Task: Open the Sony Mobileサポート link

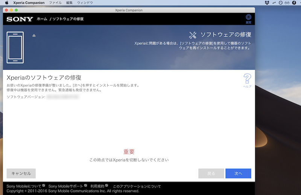Action: [x=65, y=186]
